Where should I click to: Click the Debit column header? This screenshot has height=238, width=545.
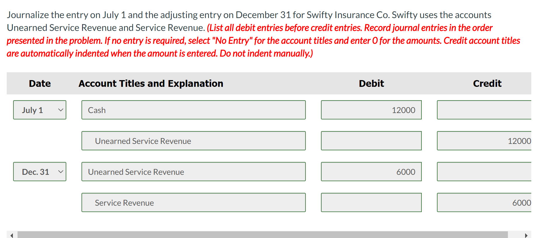(371, 83)
